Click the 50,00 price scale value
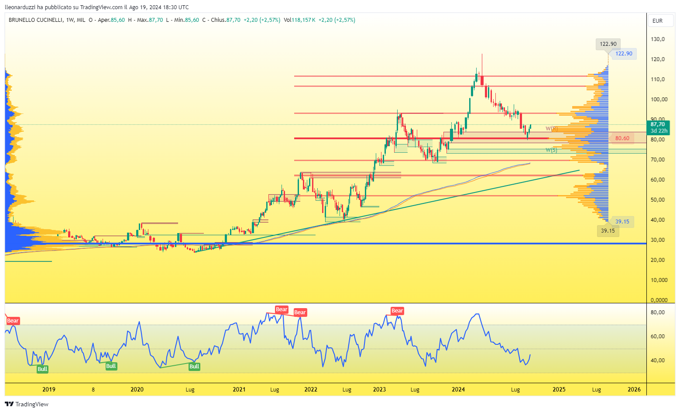 (x=658, y=200)
